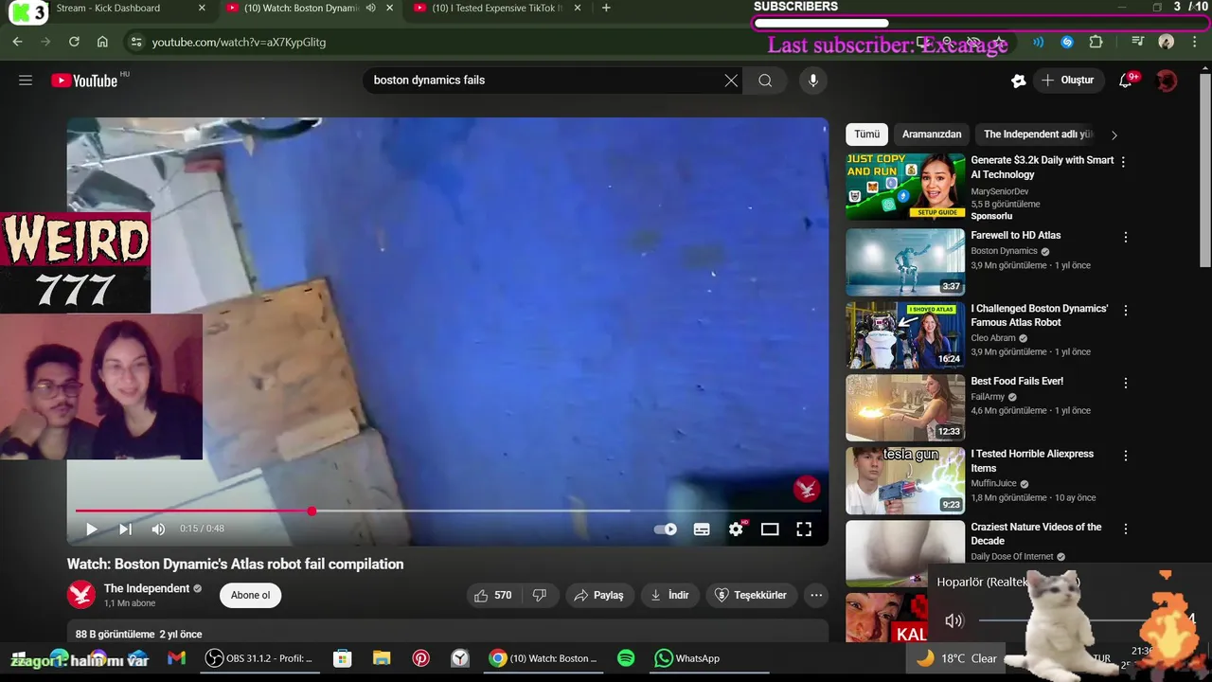Clear the search box with the X

pos(731,81)
